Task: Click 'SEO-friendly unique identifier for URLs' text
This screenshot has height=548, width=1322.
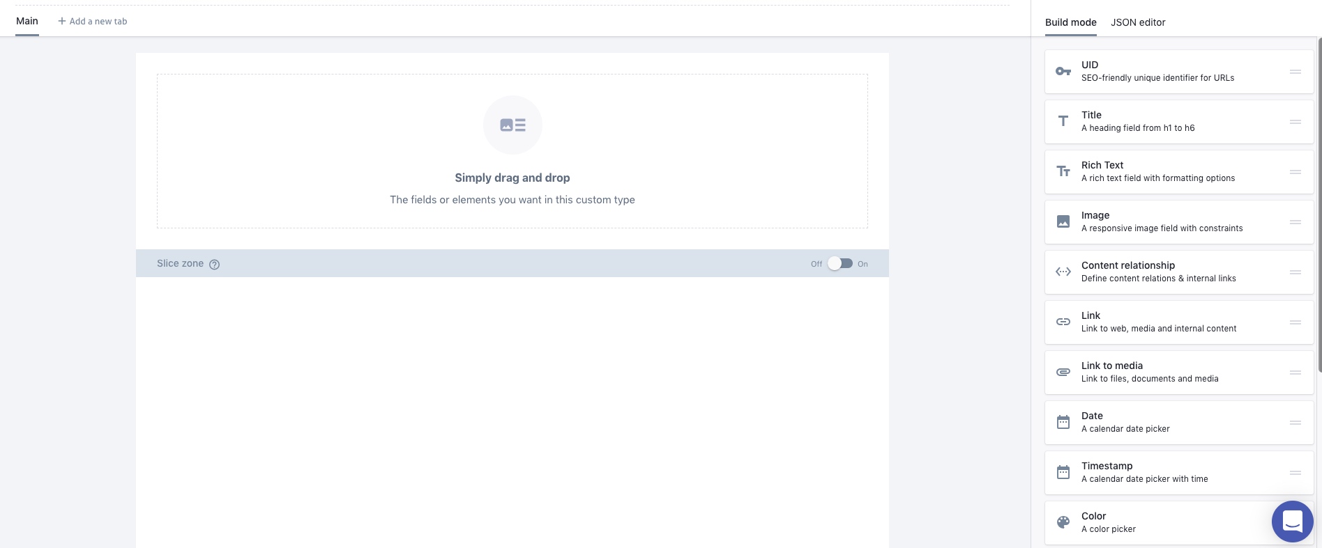Action: click(1157, 78)
